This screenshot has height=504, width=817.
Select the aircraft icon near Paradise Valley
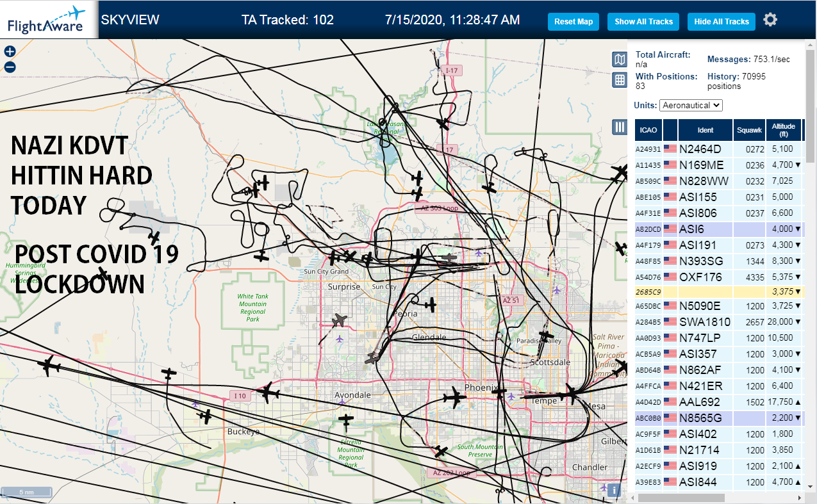click(546, 336)
